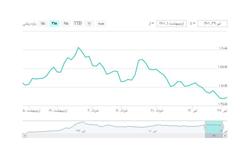The image size is (246, 152).
Task: Click the right navigator range handle
Action: point(222,127)
